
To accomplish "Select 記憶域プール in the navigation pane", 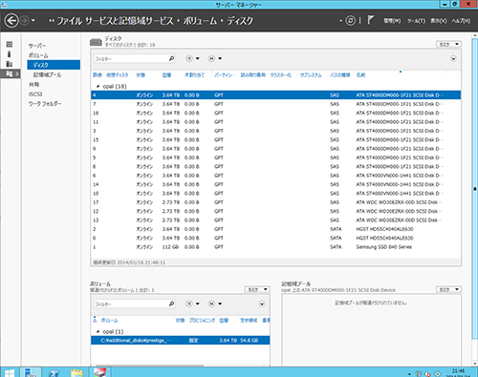I will [x=47, y=74].
